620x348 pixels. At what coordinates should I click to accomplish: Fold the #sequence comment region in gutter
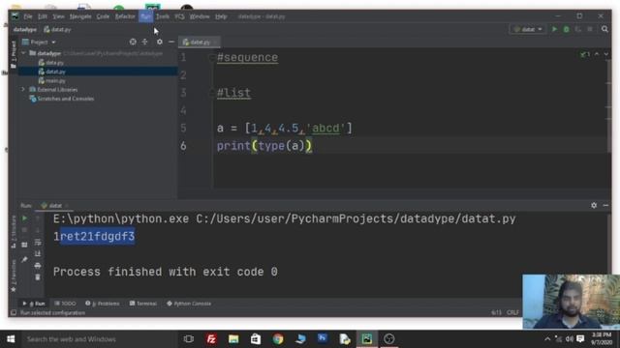tap(212, 58)
